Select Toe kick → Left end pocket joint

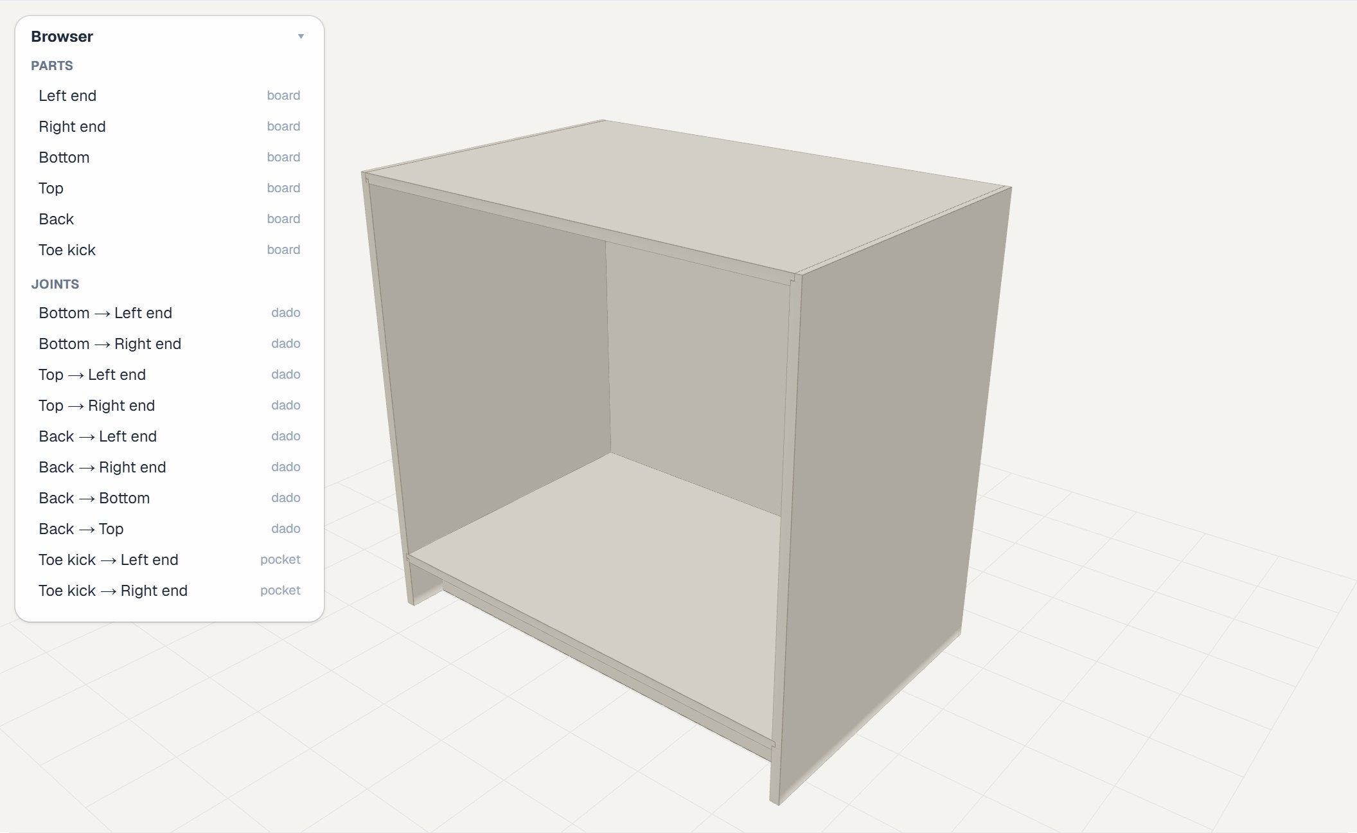(x=169, y=560)
